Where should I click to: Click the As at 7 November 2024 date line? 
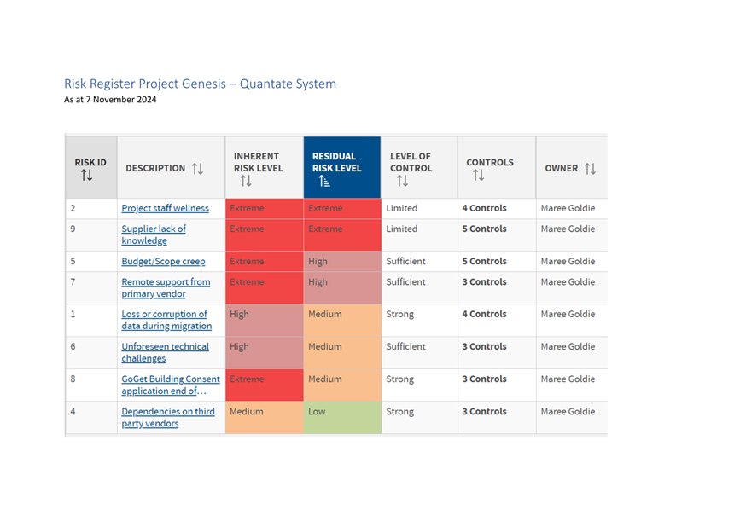110,99
